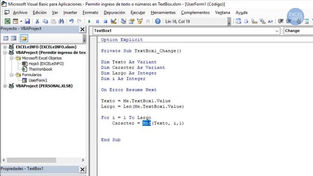Open the Insert UserForm dropdown arrow
The image size is (313, 176).
(x=21, y=22)
